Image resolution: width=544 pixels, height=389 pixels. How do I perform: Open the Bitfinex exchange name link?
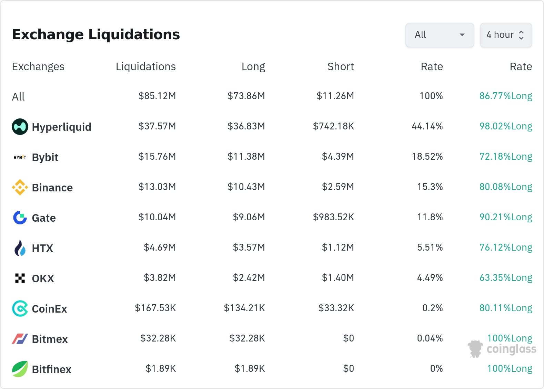51,369
